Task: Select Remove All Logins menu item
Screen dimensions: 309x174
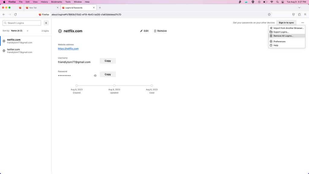Action: pos(287,36)
